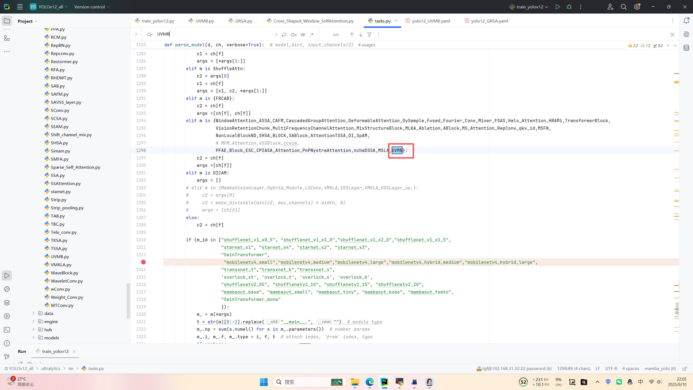The height and width of the screenshot is (390, 693).
Task: Open the search filter options funnel
Action: tap(370, 35)
